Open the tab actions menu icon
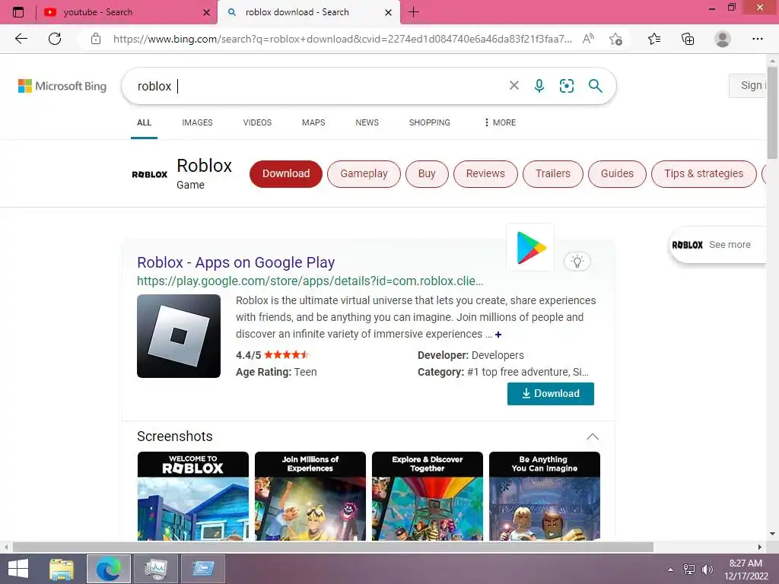Image resolution: width=779 pixels, height=584 pixels. [18, 12]
